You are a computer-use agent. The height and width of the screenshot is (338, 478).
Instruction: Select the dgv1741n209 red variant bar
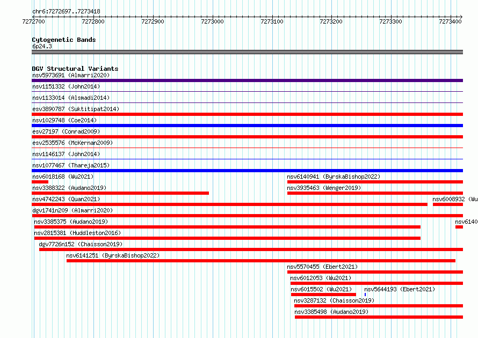(247, 216)
